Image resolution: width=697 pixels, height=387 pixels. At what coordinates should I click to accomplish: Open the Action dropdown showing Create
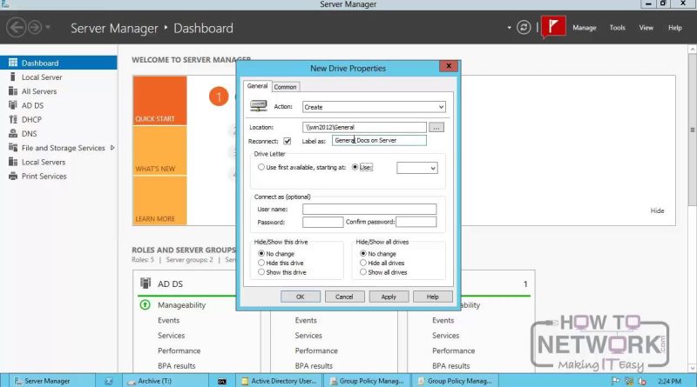[x=374, y=107]
